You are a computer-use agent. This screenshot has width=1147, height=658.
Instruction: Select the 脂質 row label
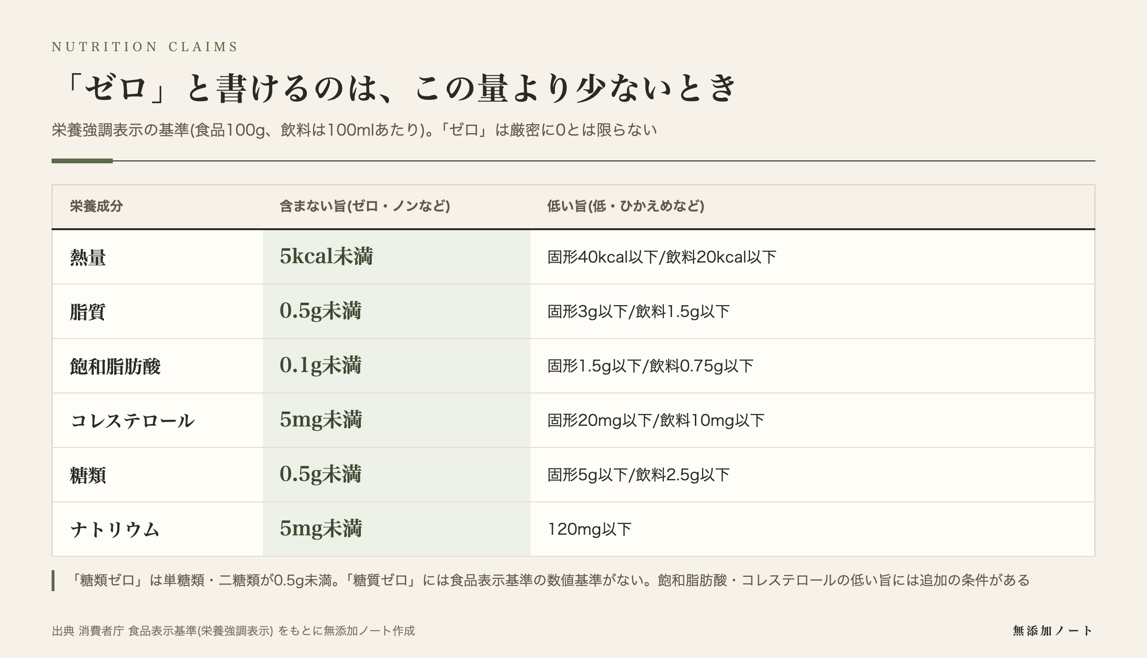click(88, 312)
